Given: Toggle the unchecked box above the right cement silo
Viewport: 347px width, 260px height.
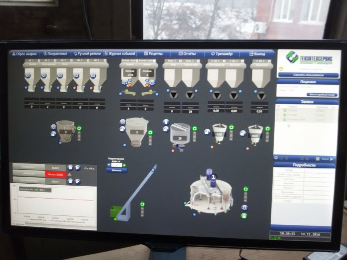Looking at the screenshot, I should point(155,60).
